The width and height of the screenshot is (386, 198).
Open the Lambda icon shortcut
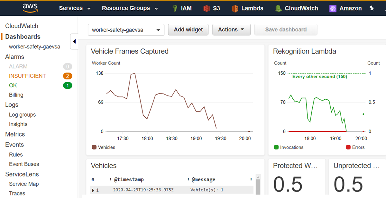235,8
